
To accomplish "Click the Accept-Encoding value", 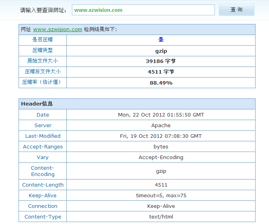I will click(161, 157).
